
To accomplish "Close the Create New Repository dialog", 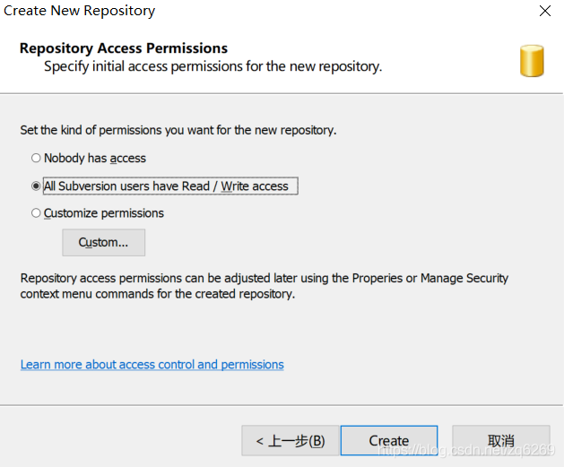I will point(545,11).
